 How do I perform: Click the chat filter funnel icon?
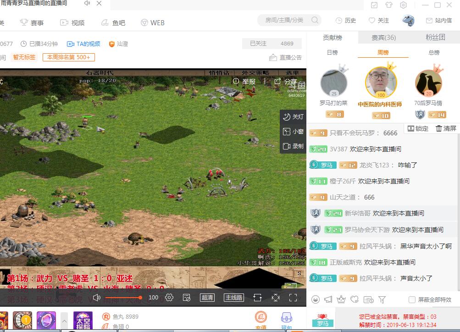point(382,299)
